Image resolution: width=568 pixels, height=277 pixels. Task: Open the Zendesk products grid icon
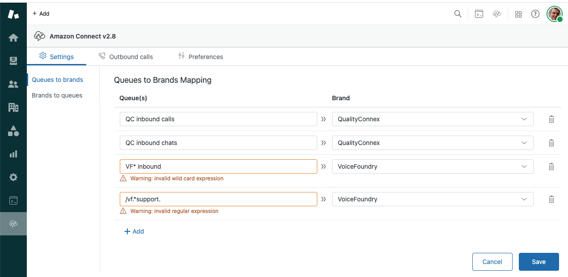tap(518, 14)
